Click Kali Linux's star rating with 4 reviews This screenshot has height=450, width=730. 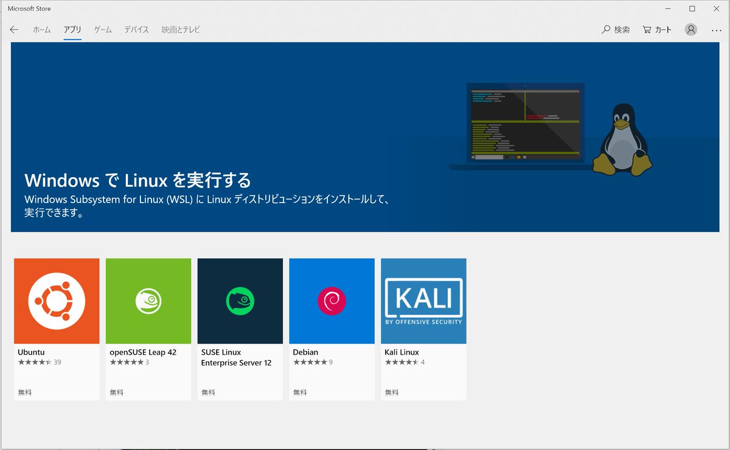click(405, 362)
